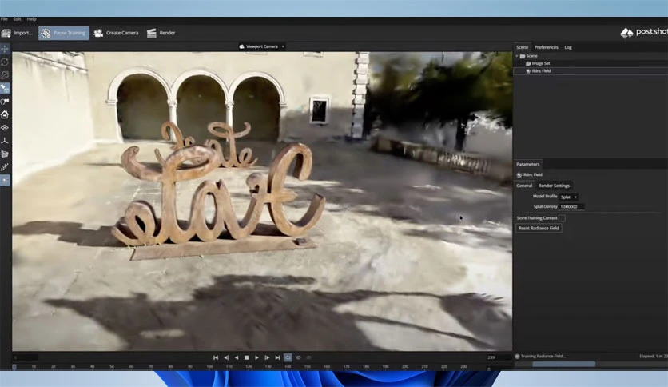Click the Splat Density value field
This screenshot has height=387, width=668.
click(x=571, y=207)
